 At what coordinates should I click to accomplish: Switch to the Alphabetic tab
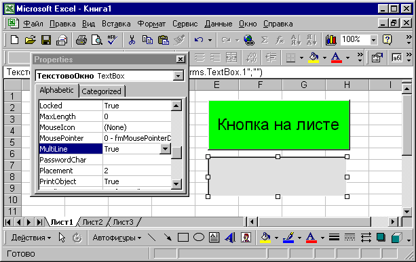point(56,90)
